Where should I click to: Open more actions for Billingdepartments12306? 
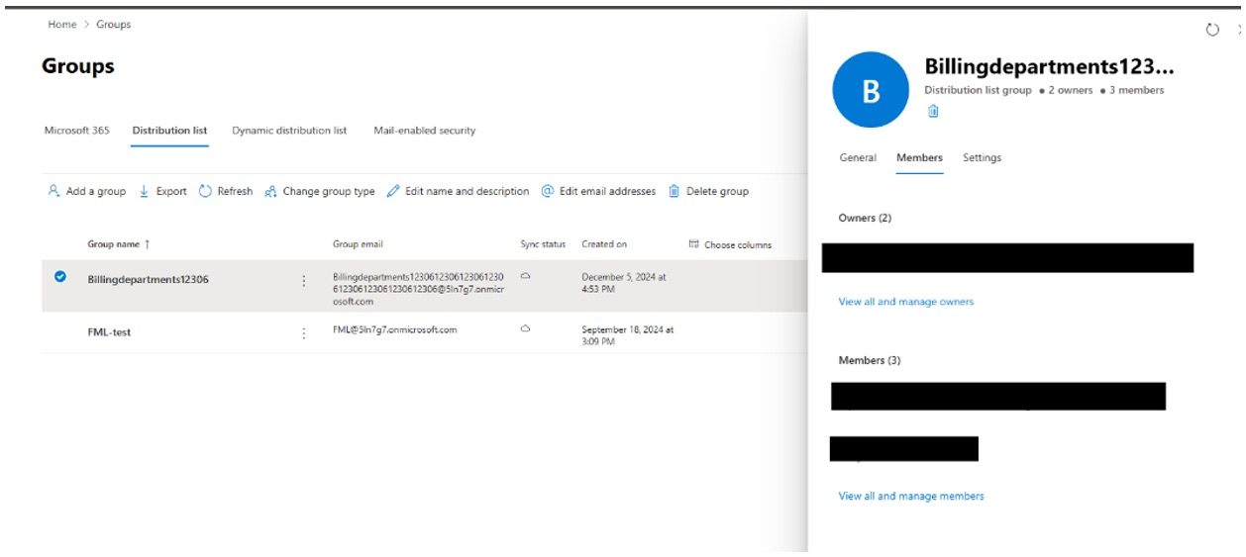click(303, 281)
